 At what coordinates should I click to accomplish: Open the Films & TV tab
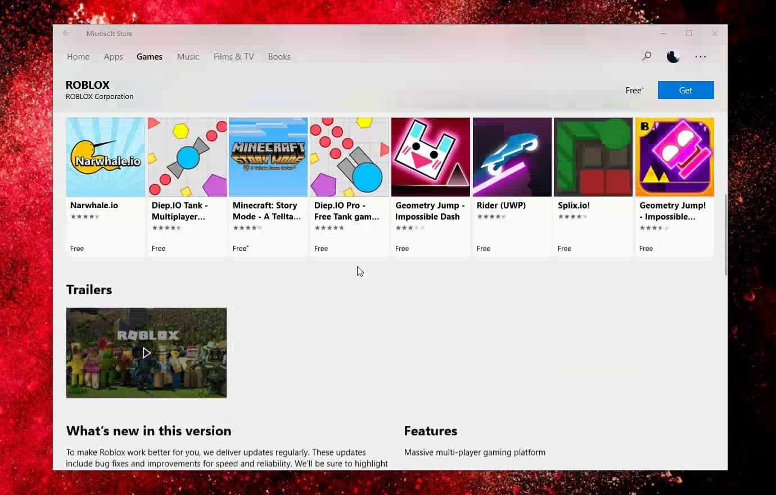[233, 57]
